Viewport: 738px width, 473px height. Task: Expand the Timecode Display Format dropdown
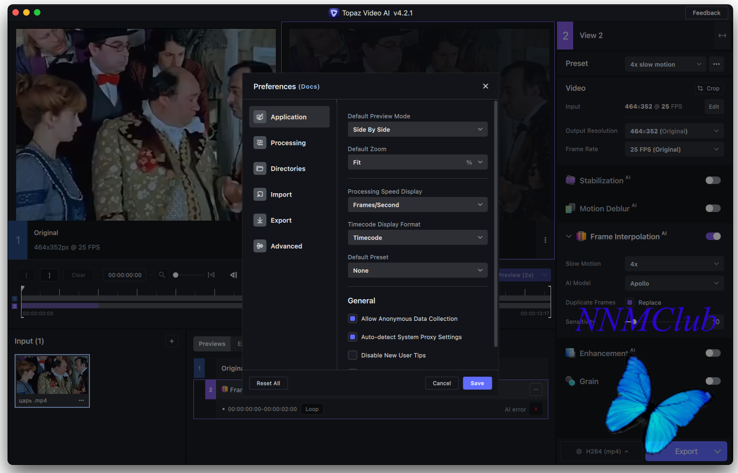tap(417, 238)
